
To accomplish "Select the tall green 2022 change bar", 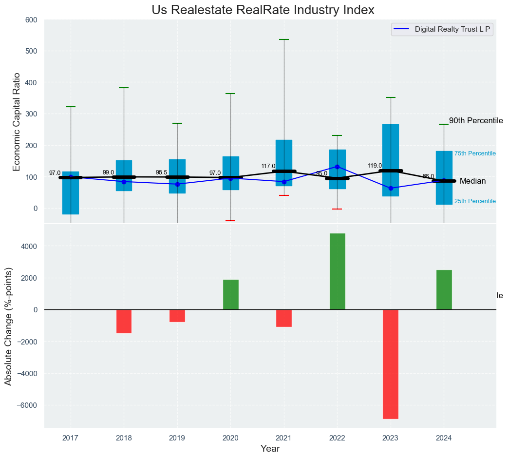I will coord(337,271).
